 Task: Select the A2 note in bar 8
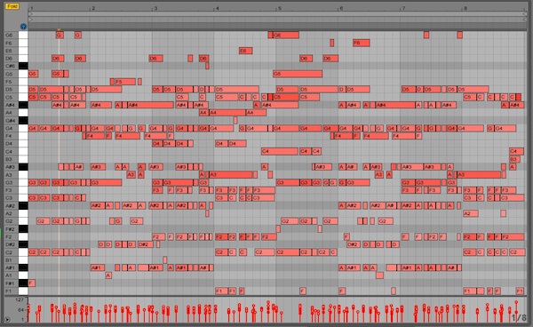click(x=471, y=213)
